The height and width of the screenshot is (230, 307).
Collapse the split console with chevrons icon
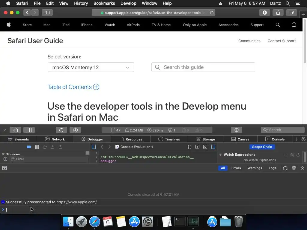pos(303,168)
